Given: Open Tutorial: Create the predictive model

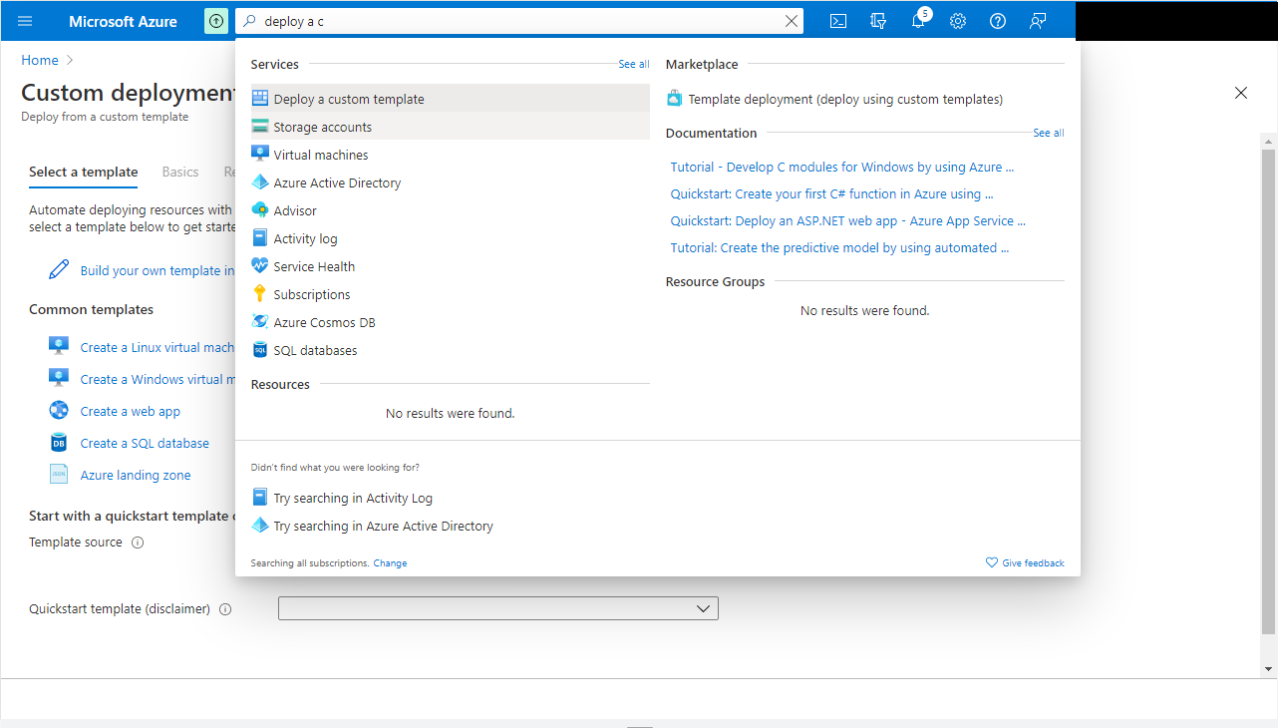Looking at the screenshot, I should click(839, 247).
